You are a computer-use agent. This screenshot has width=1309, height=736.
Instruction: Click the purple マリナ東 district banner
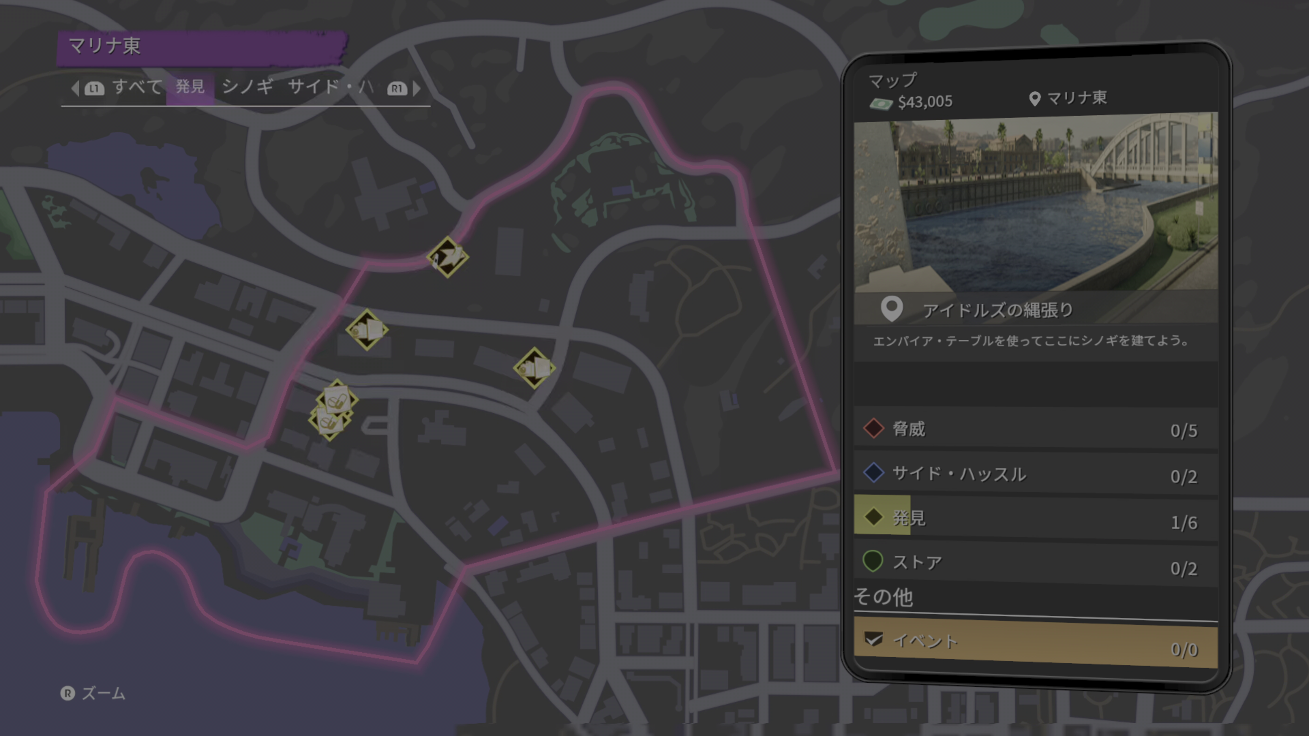202,48
